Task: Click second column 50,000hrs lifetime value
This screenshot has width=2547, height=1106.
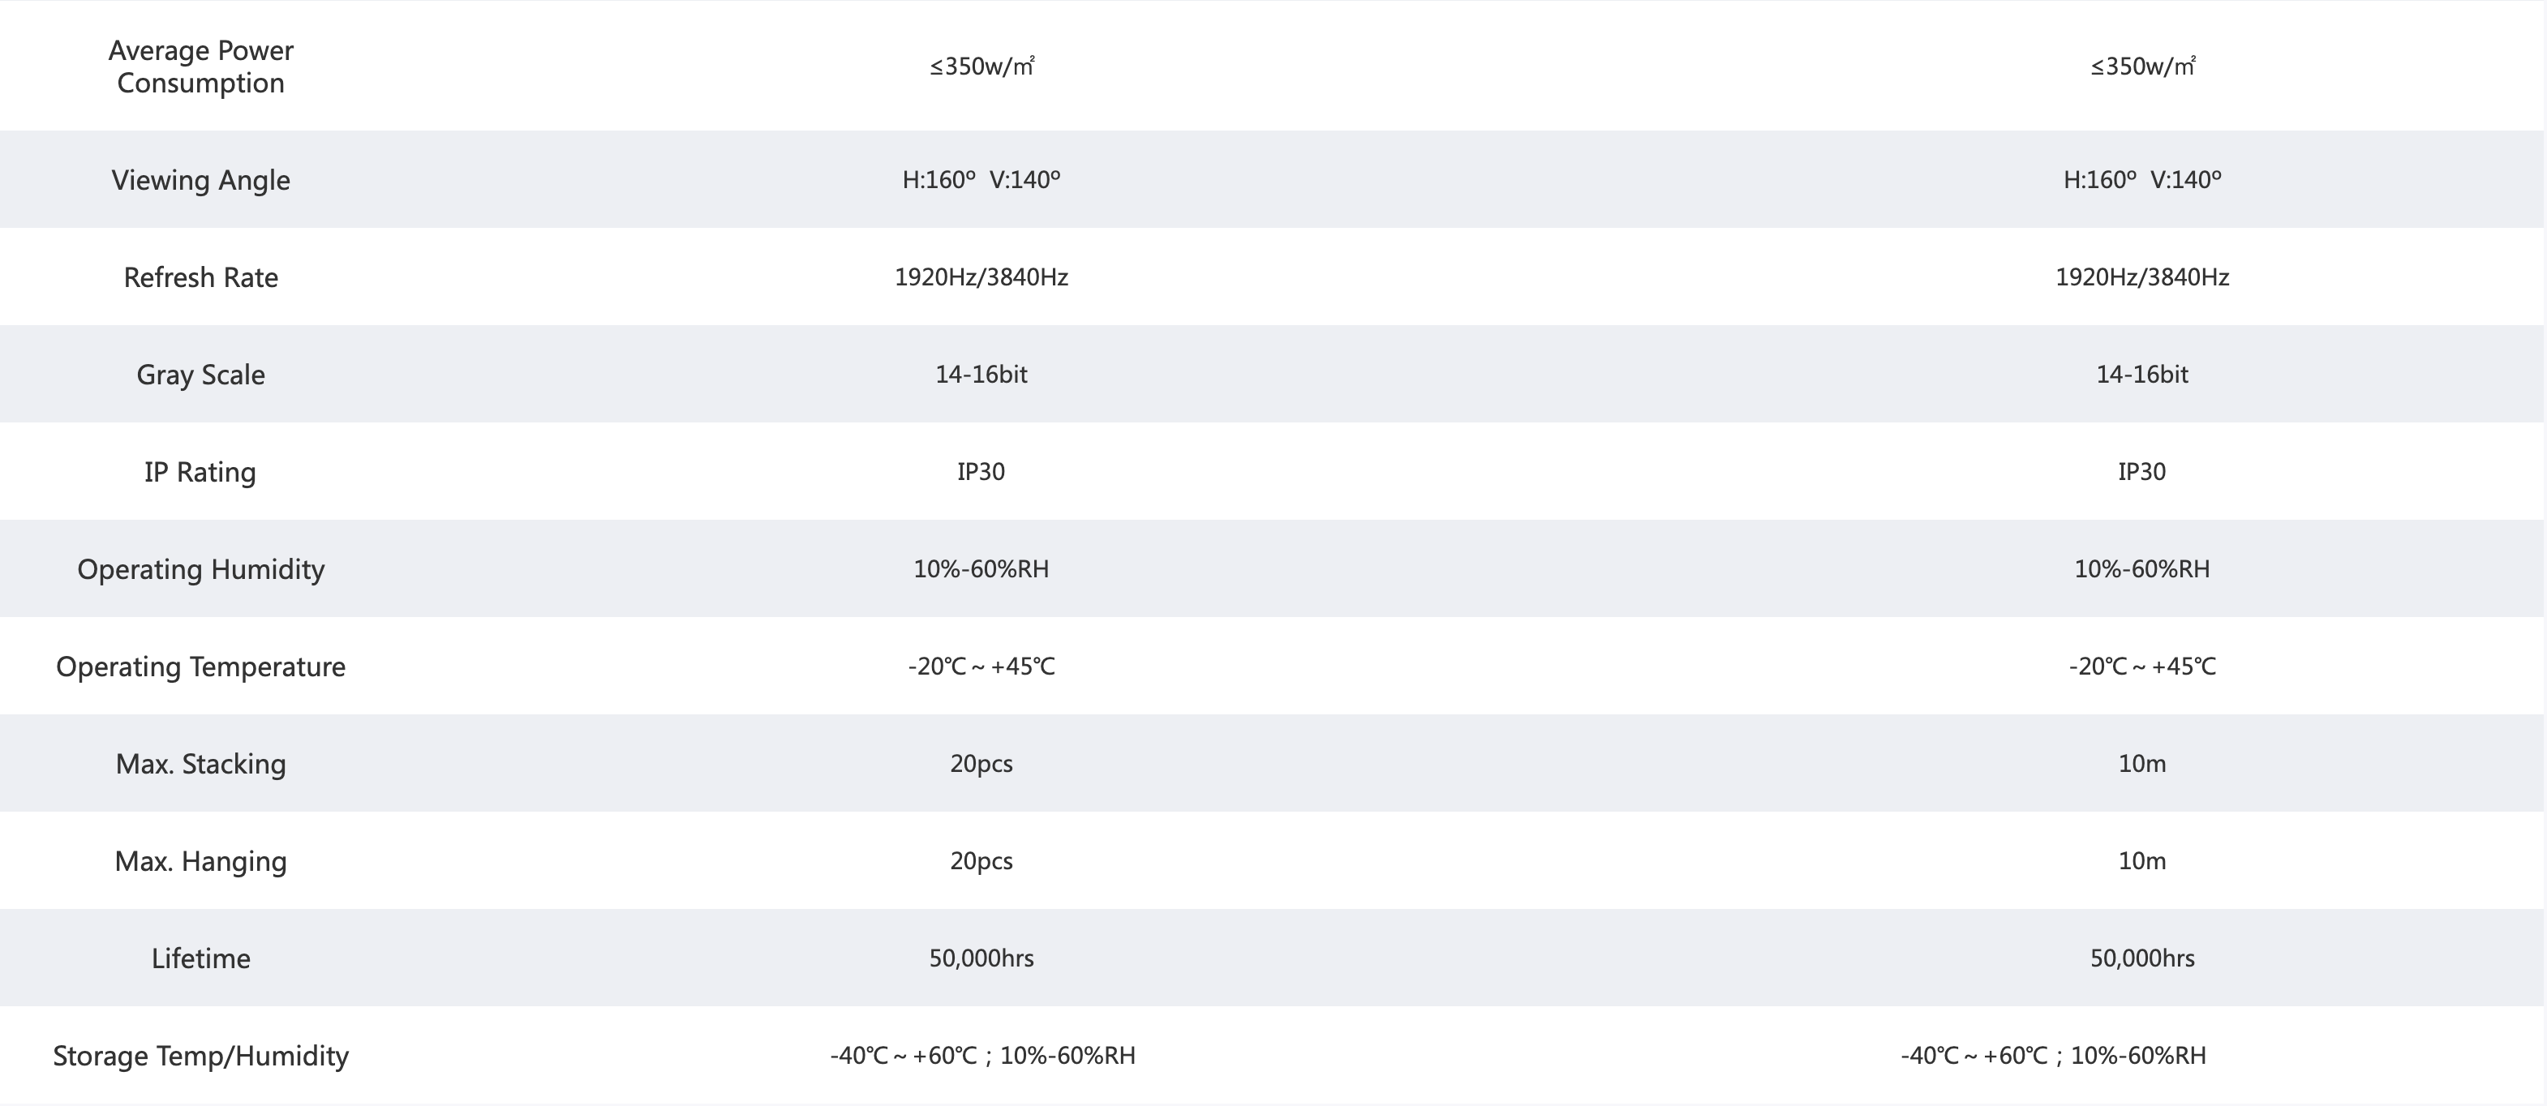Action: 2142,958
